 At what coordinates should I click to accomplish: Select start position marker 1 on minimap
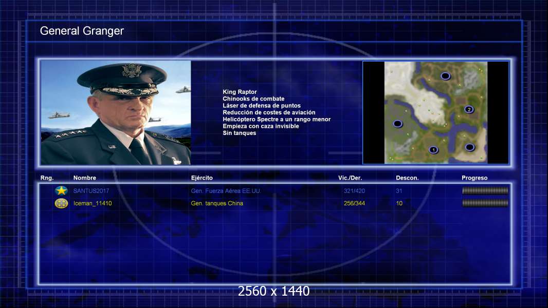[433, 150]
